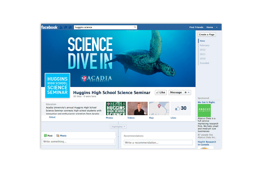Viewport: 263px width, 175px height.
Task: Click the 'Write a recommendation...' field
Action: pos(158,142)
